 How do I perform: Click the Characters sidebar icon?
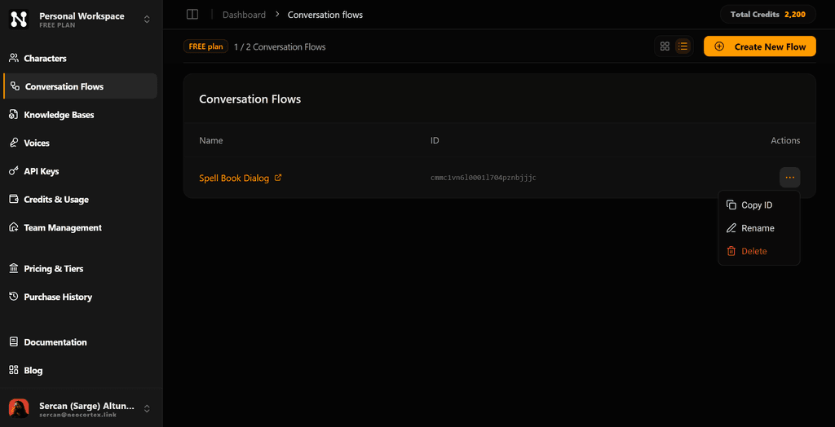point(14,59)
